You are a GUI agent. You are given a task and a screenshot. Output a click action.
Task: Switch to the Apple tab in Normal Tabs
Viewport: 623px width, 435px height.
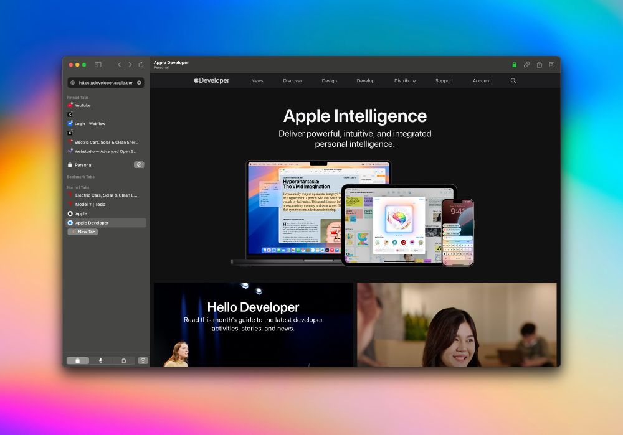click(x=105, y=213)
